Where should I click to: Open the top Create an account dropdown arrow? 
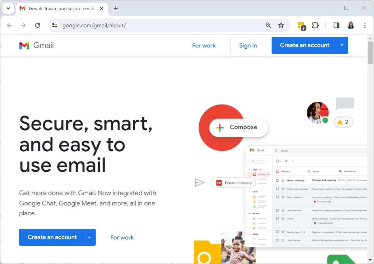pos(342,45)
